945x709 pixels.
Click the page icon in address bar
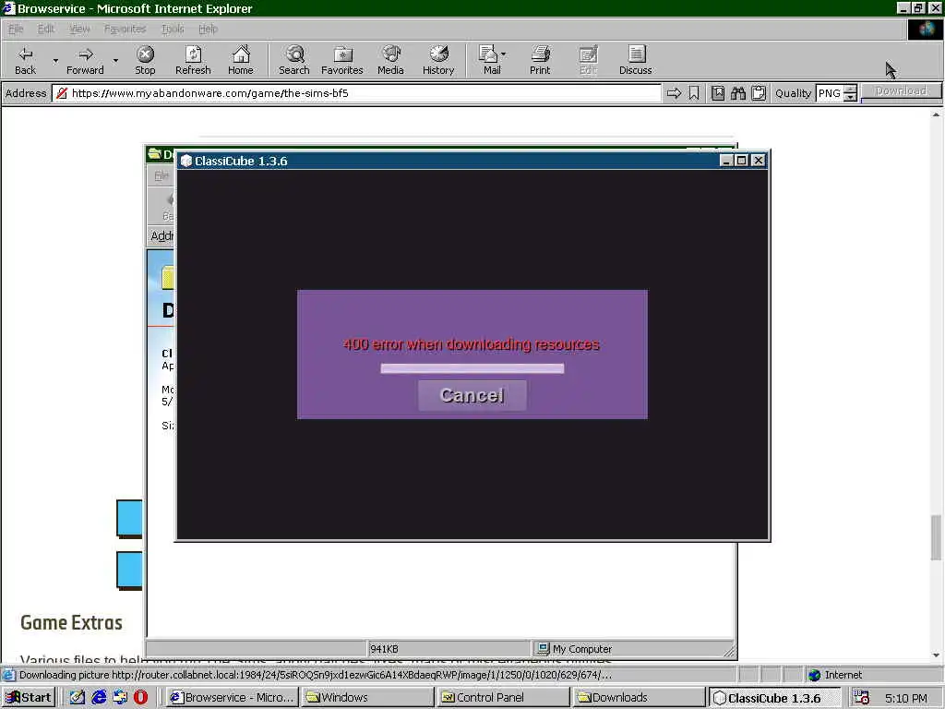click(62, 93)
